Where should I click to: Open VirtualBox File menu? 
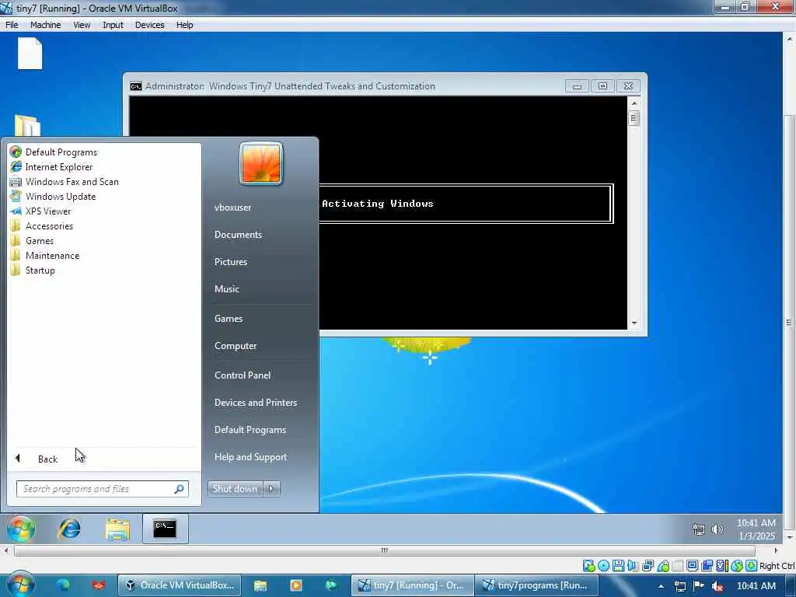[12, 25]
